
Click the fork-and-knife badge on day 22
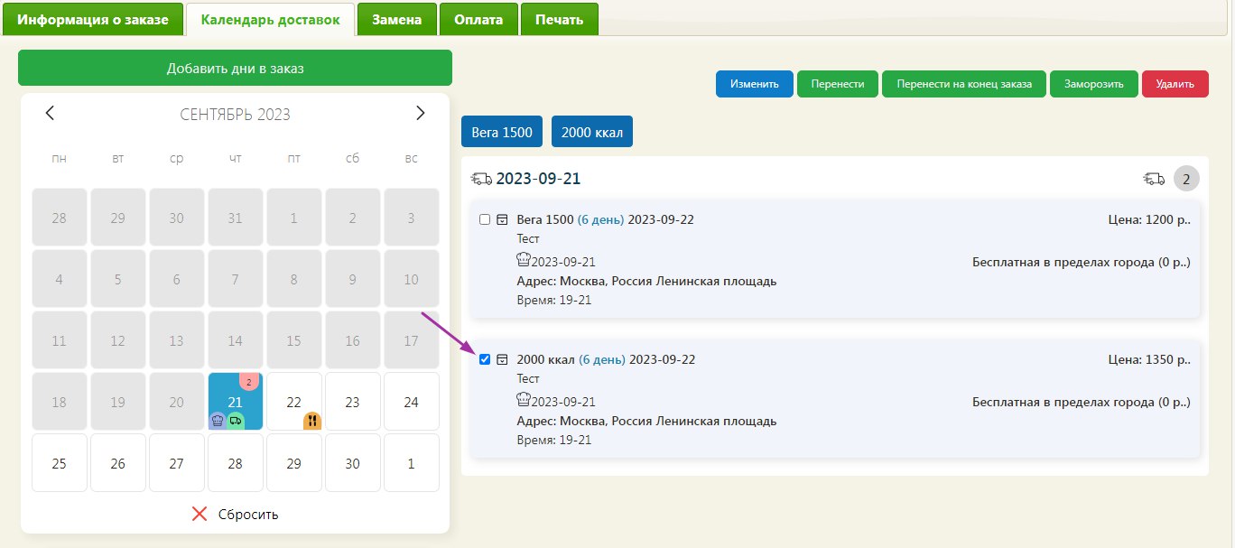(312, 420)
